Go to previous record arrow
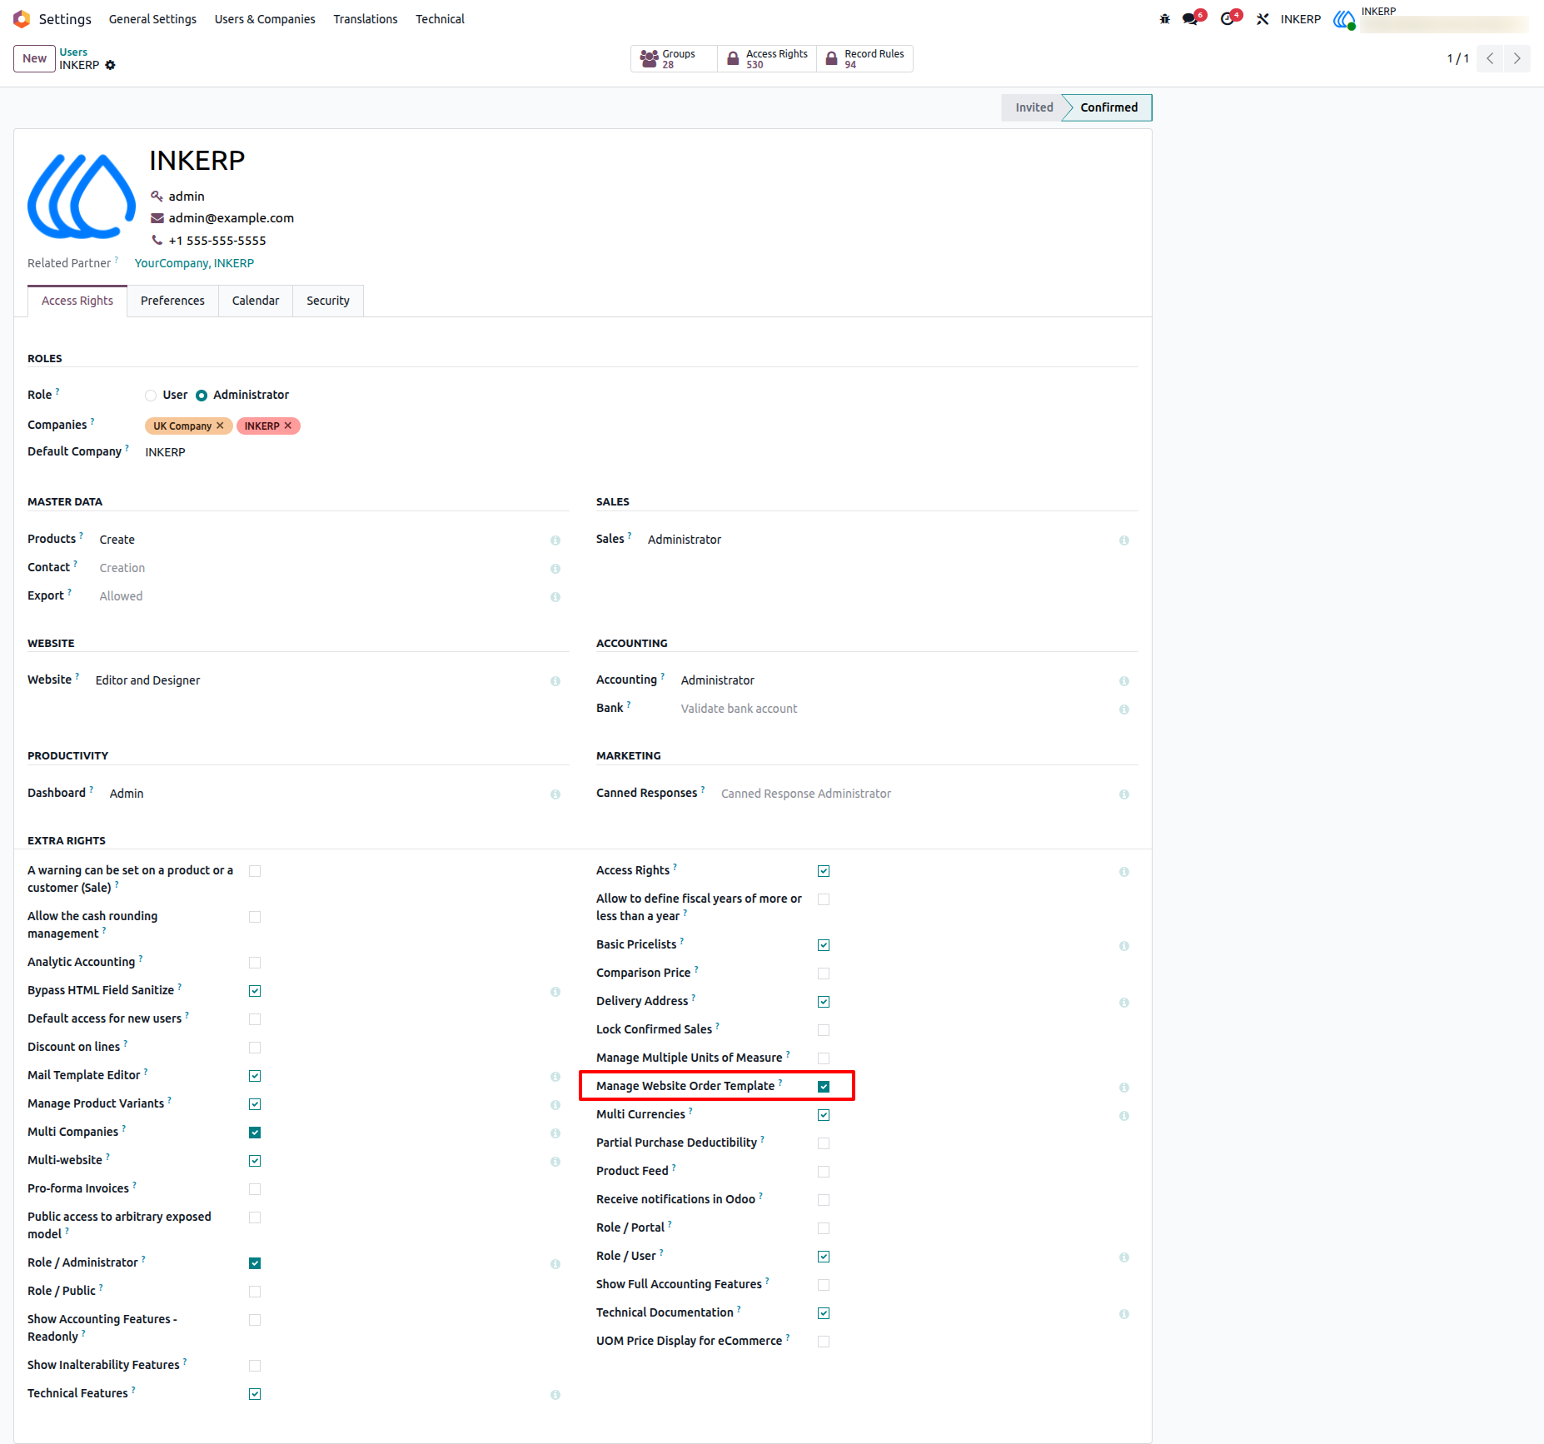The image size is (1544, 1444). 1490,58
